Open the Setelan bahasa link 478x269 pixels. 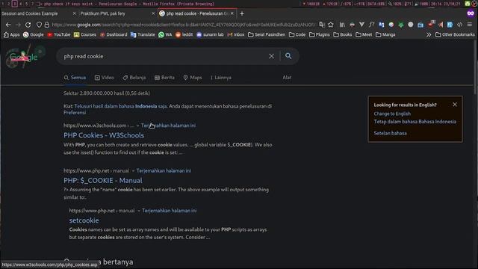click(390, 133)
